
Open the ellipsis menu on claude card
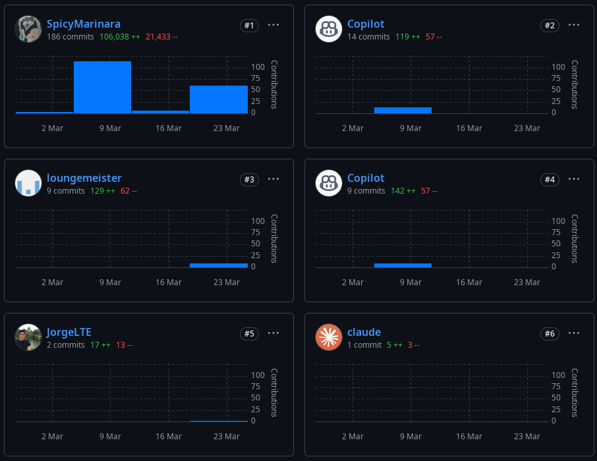click(574, 333)
